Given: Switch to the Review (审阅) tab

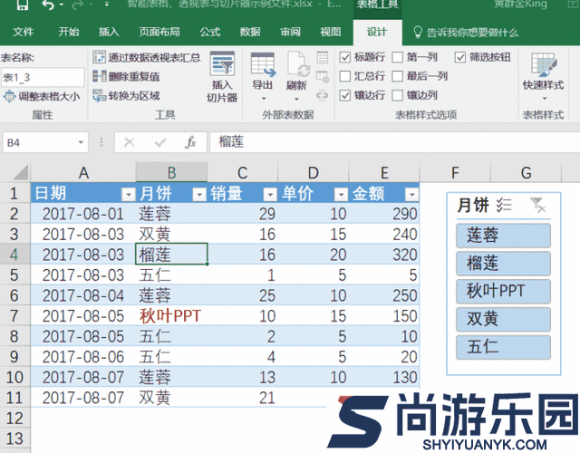Looking at the screenshot, I should (290, 33).
